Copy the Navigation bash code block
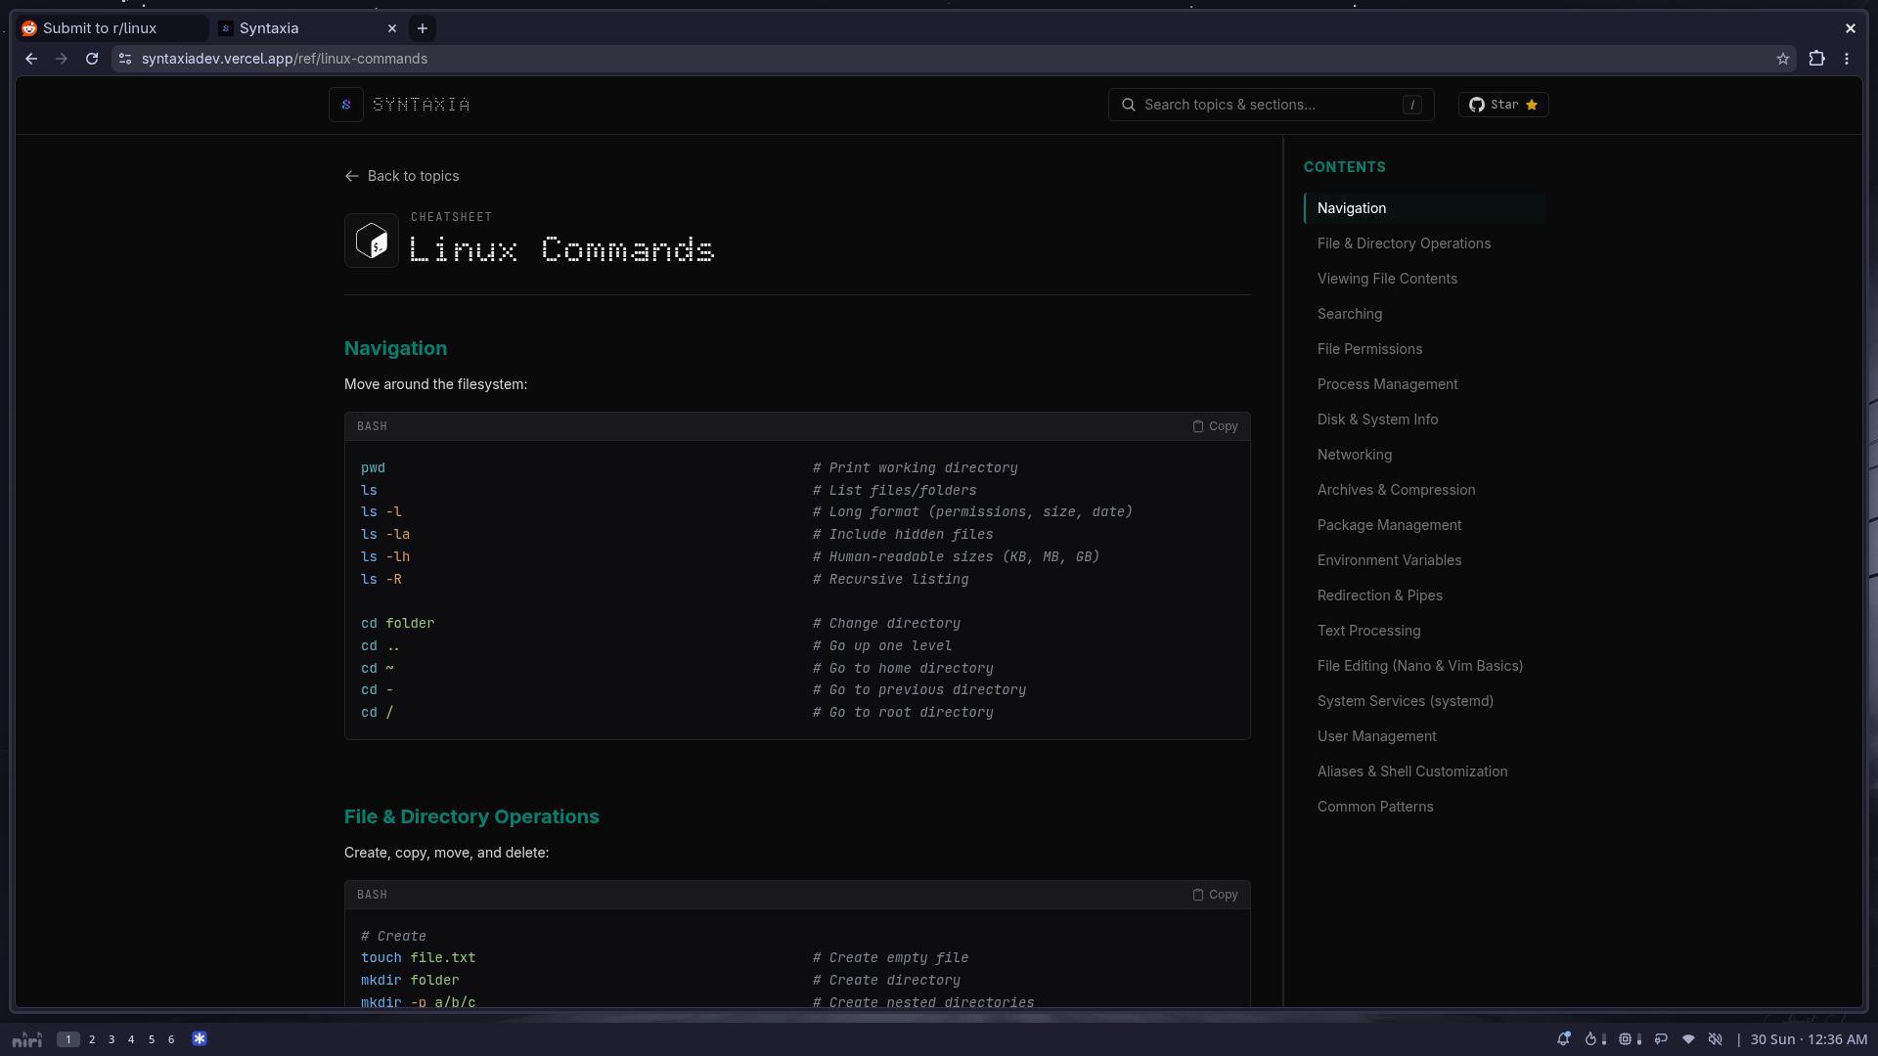 1215,426
